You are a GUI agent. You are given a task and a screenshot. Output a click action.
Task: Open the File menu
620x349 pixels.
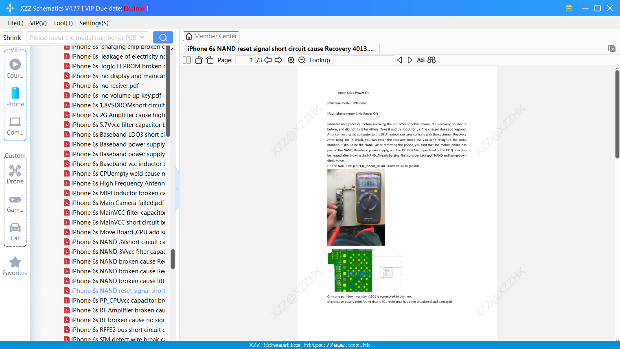click(15, 23)
